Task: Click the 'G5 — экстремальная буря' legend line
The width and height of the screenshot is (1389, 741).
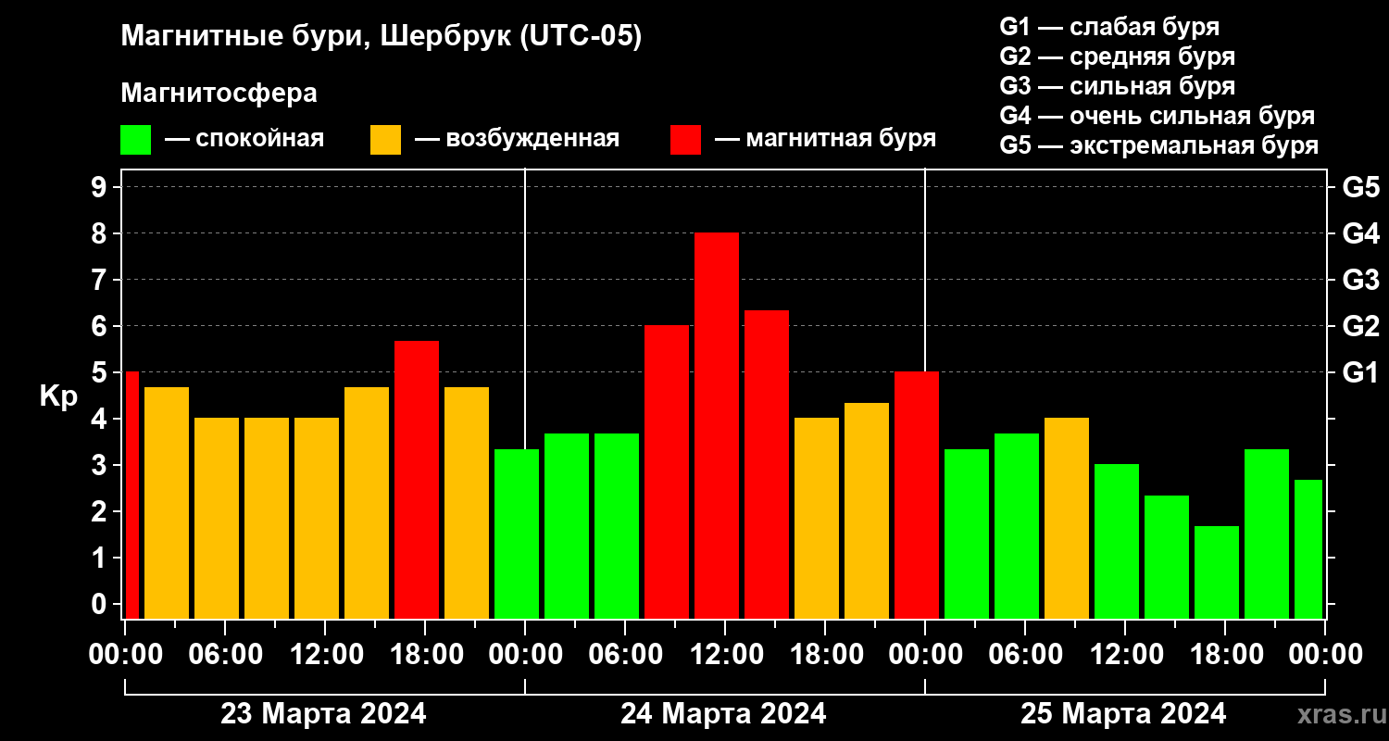Action: tap(1158, 146)
